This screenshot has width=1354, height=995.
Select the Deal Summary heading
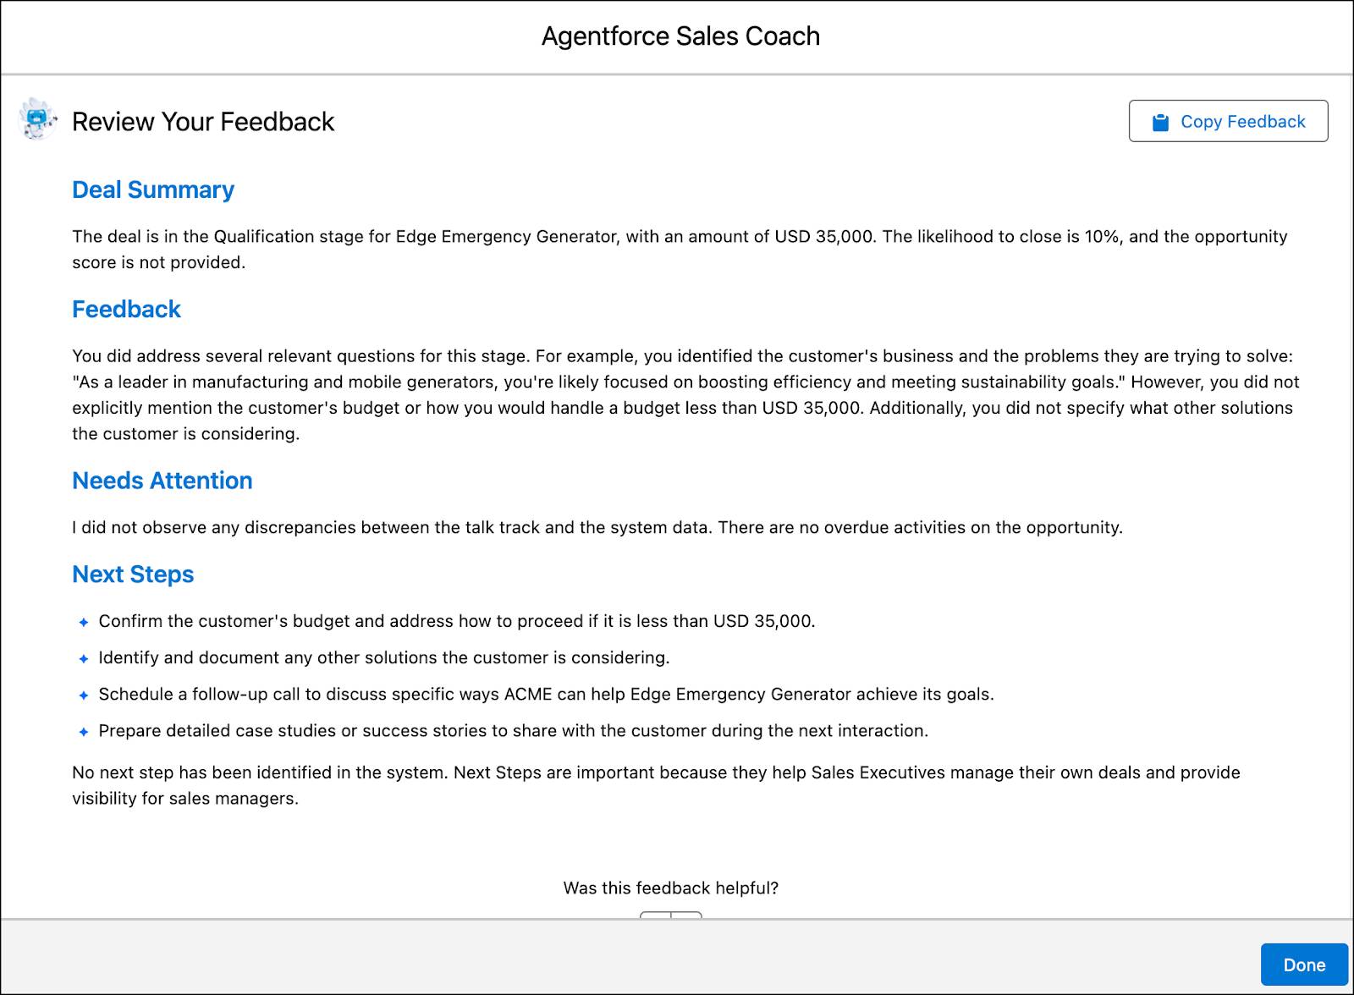[153, 190]
